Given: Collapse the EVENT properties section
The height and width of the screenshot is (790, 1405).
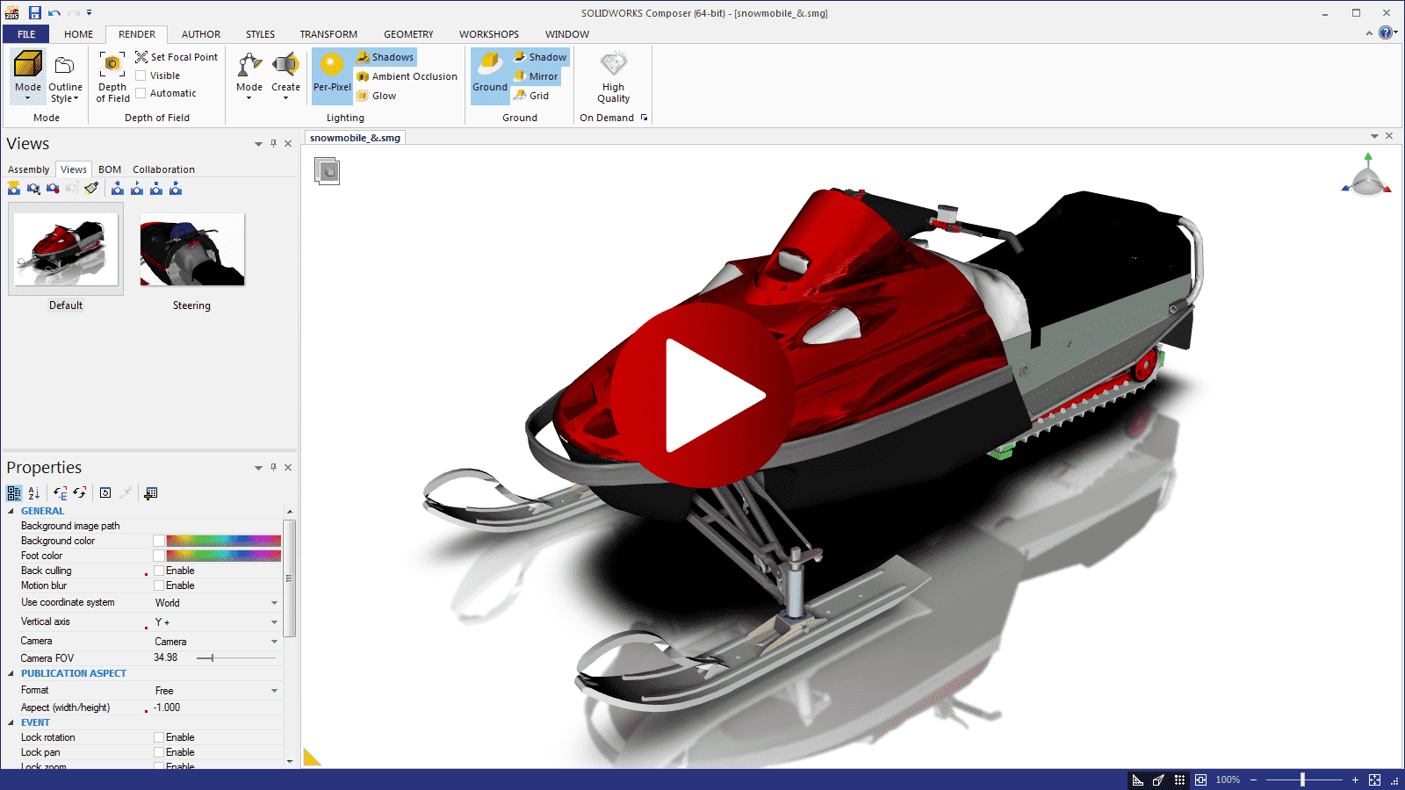Looking at the screenshot, I should (x=11, y=722).
